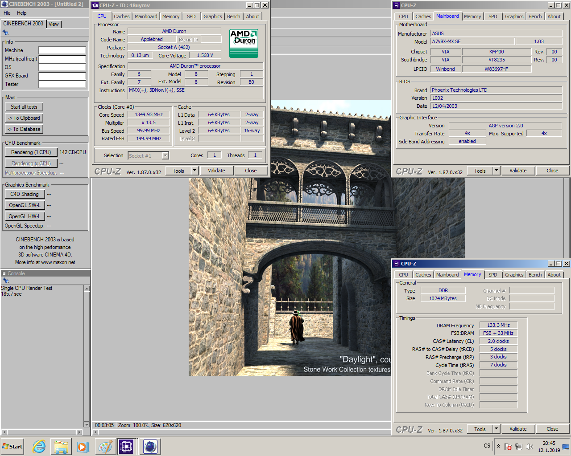Click the Tools button in the CPU-Z Memory window
This screenshot has width=571, height=456.
(x=480, y=429)
